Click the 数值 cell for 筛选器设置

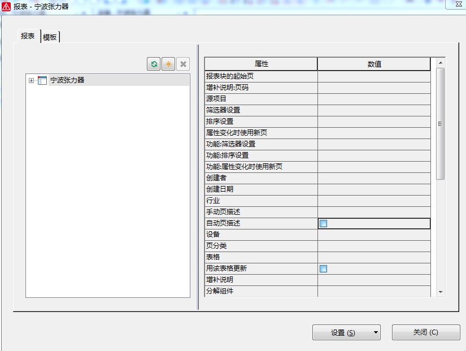tap(374, 110)
